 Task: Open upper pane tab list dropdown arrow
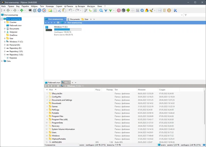94,19
